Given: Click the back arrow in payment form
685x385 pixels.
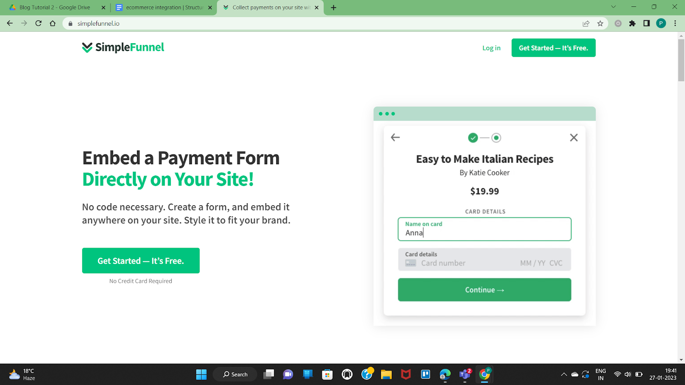Looking at the screenshot, I should (395, 137).
